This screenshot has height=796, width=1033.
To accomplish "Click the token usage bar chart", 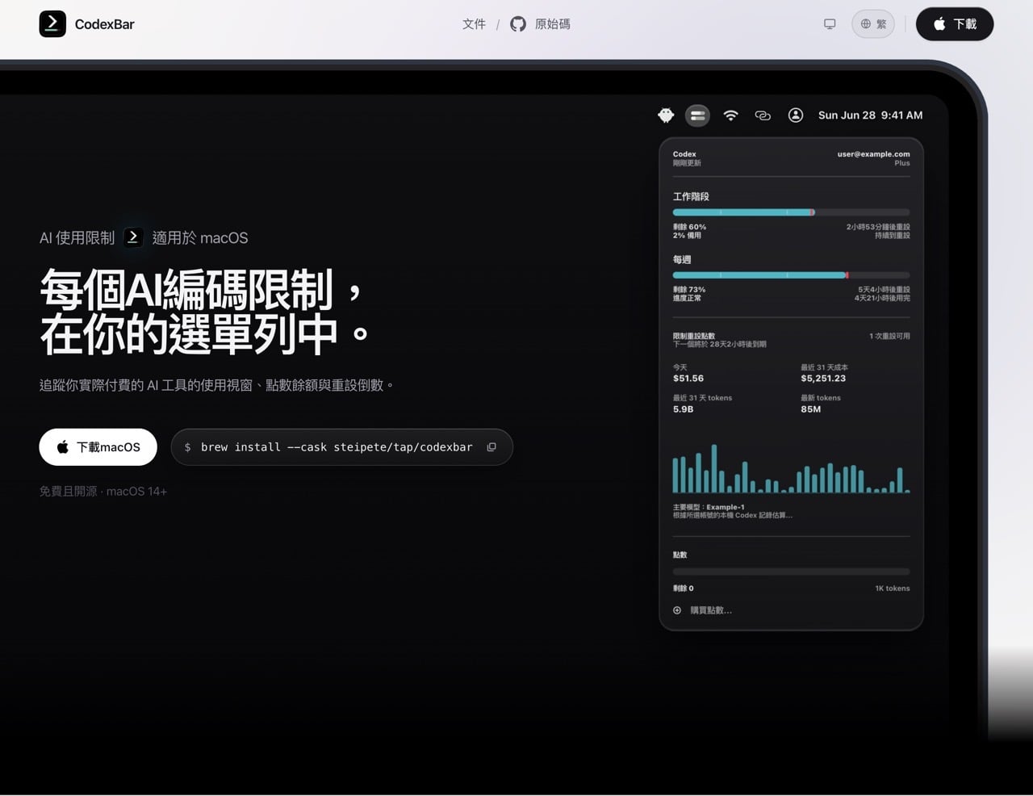I will (791, 468).
